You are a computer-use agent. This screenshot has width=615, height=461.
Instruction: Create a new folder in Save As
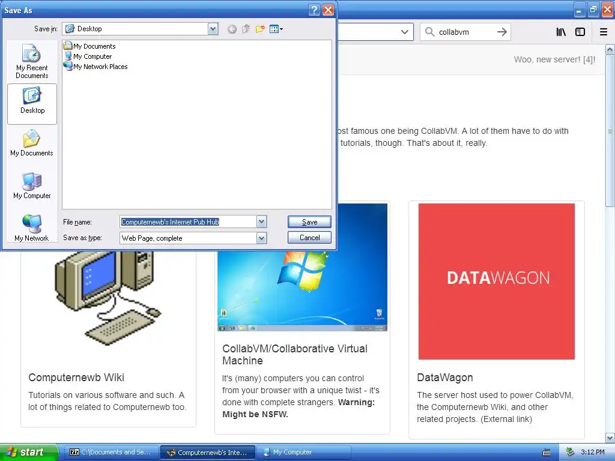point(259,29)
